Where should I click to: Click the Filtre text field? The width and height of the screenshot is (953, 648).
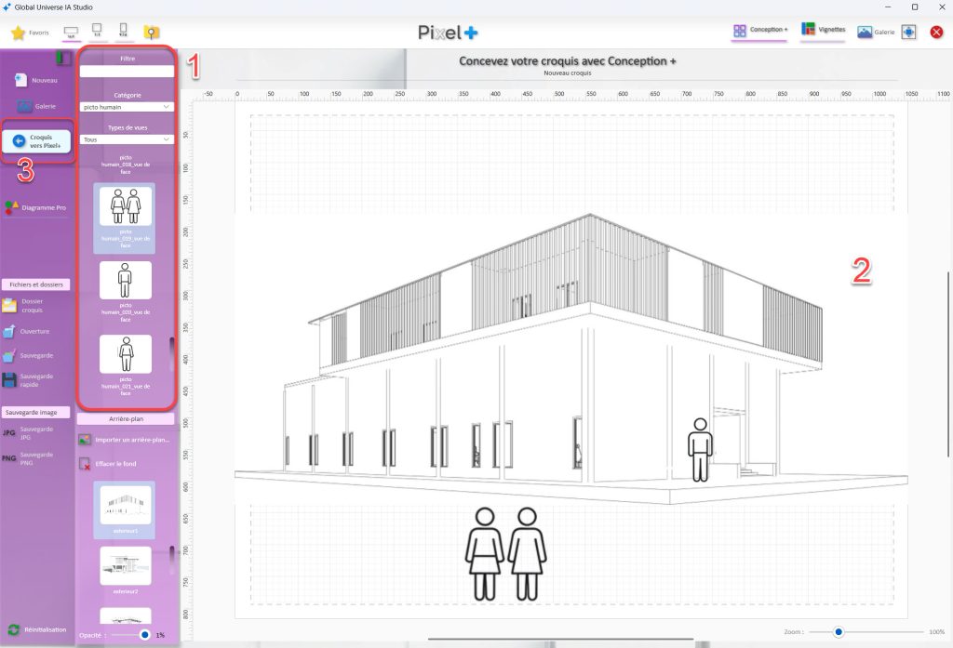click(128, 71)
